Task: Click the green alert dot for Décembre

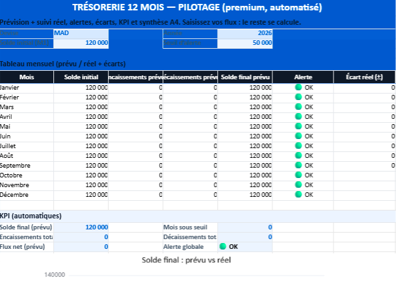Action: 298,194
